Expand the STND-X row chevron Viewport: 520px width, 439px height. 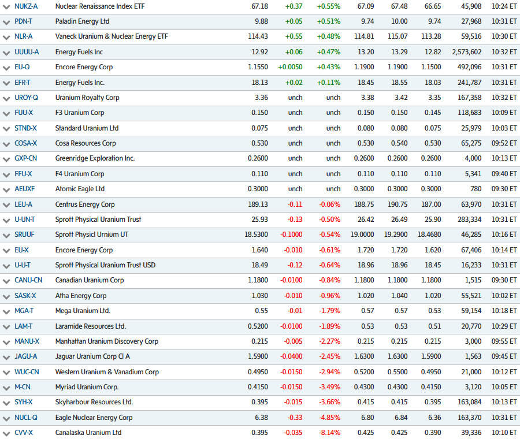tap(6, 129)
